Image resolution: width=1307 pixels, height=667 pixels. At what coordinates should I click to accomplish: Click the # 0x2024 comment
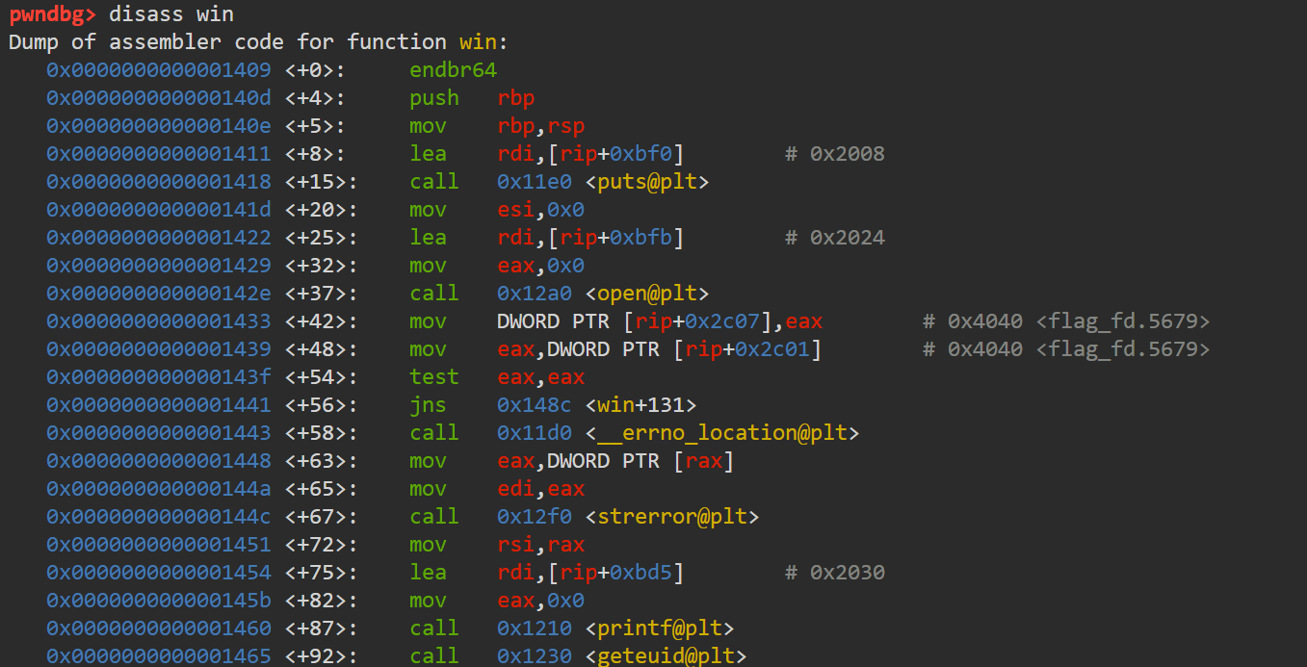[x=834, y=238]
